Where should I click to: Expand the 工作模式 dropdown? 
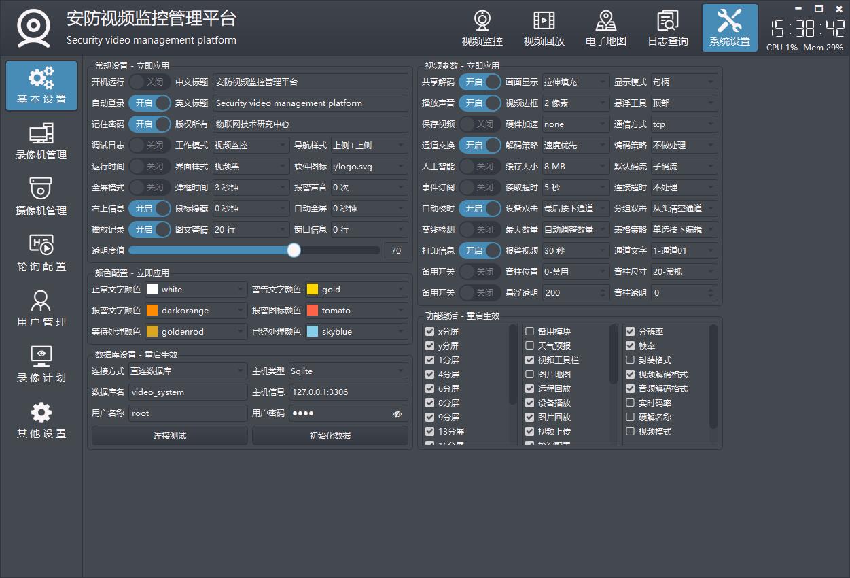251,146
